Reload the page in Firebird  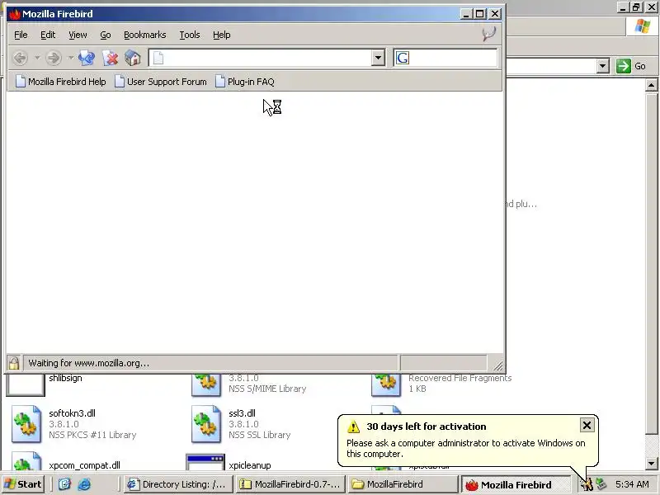[x=87, y=58]
